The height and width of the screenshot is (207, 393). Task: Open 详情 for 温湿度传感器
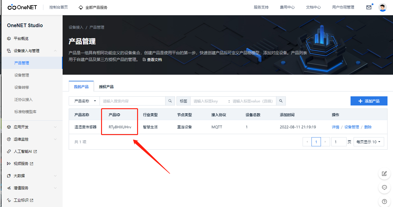(336, 127)
